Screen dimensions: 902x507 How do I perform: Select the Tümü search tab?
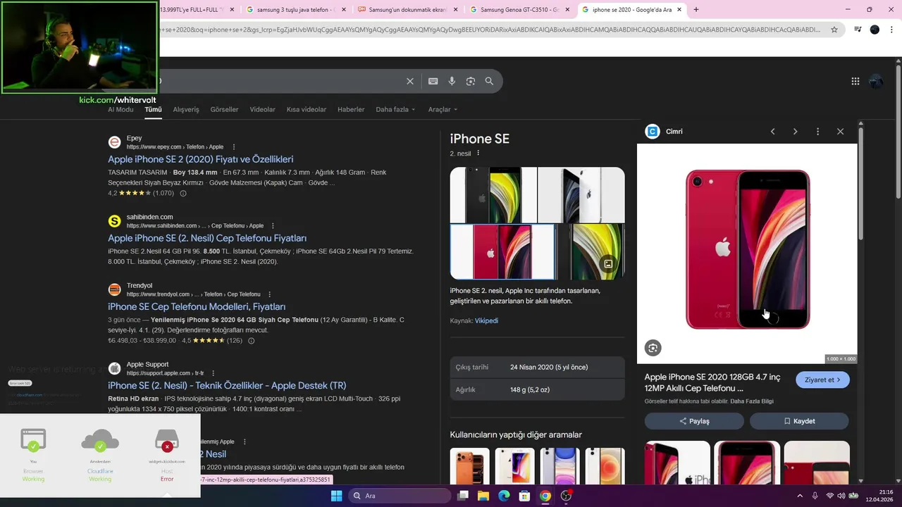point(153,110)
